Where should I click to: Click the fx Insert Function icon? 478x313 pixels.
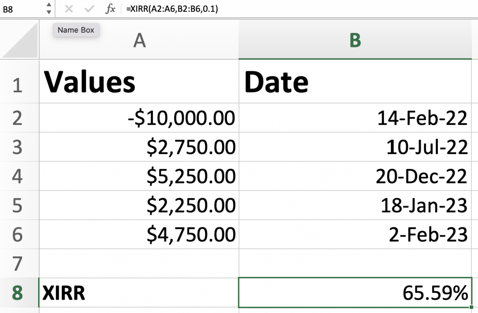click(110, 9)
